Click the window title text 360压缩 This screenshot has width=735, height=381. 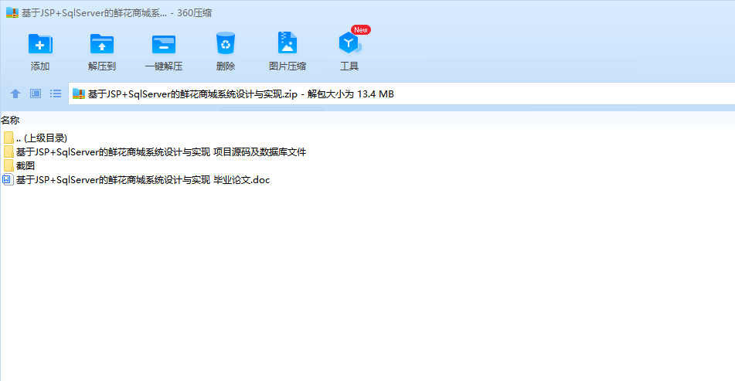click(x=194, y=13)
